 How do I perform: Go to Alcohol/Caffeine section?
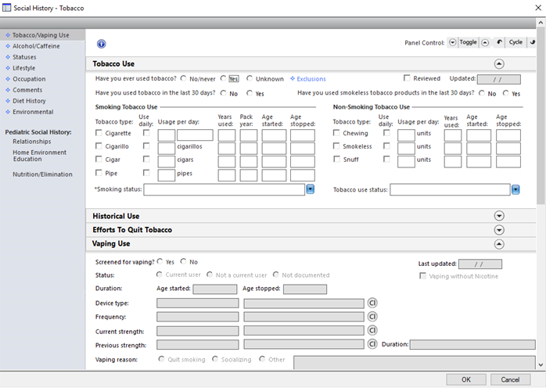pos(36,46)
